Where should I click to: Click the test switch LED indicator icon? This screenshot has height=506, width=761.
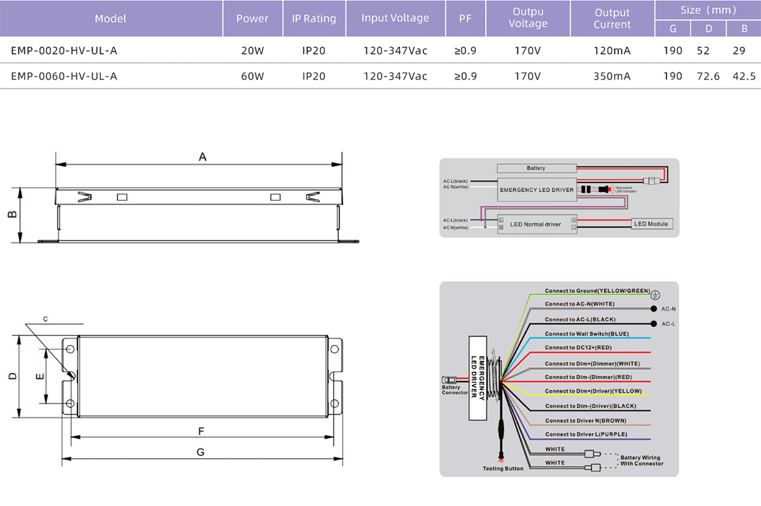click(x=609, y=189)
